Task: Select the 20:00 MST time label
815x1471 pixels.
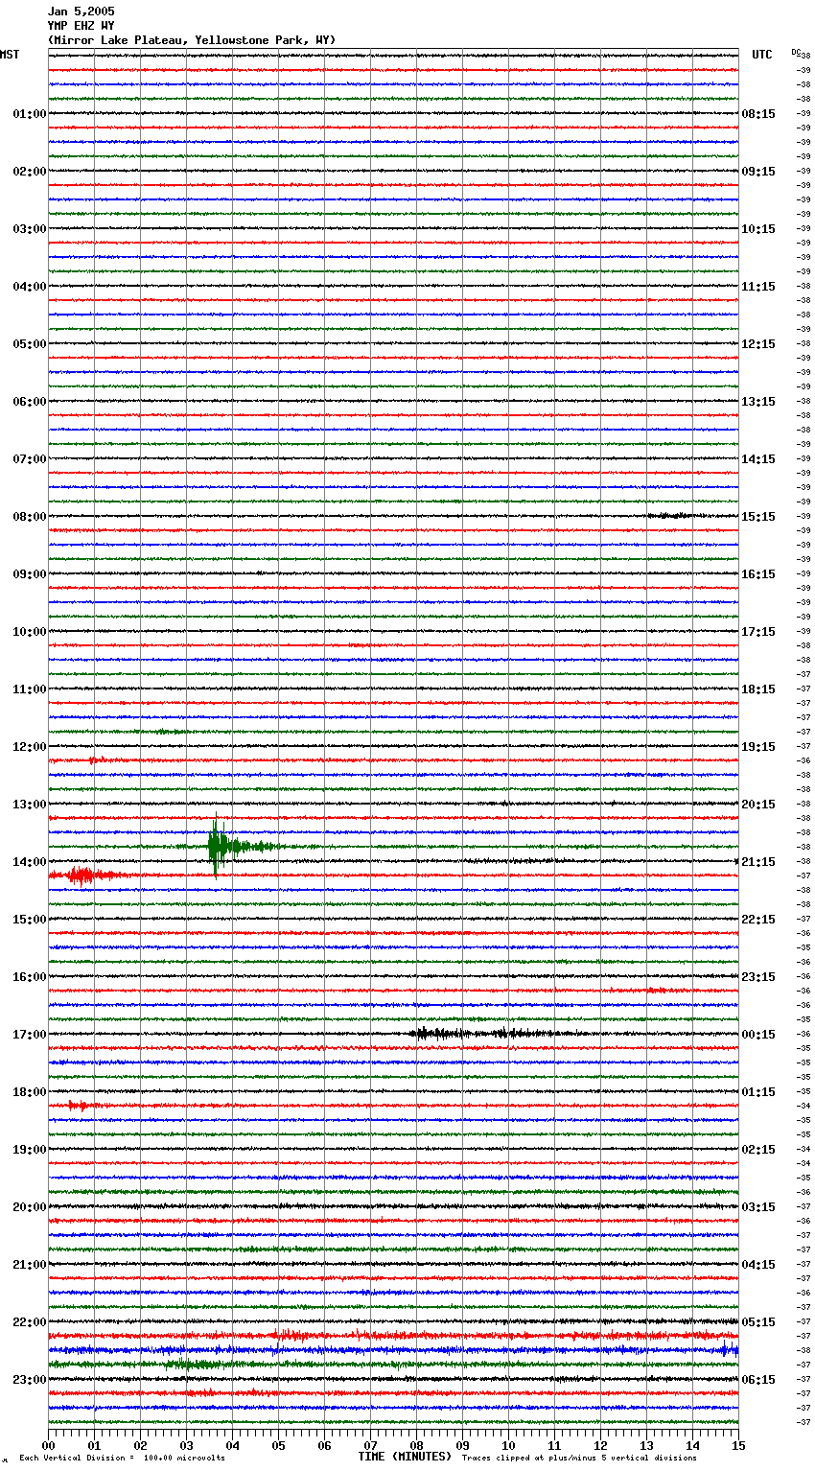Action: (30, 1207)
